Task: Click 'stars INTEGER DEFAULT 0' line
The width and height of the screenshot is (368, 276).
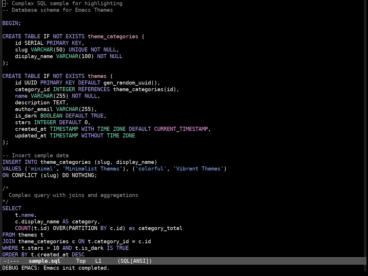Action: (53, 122)
